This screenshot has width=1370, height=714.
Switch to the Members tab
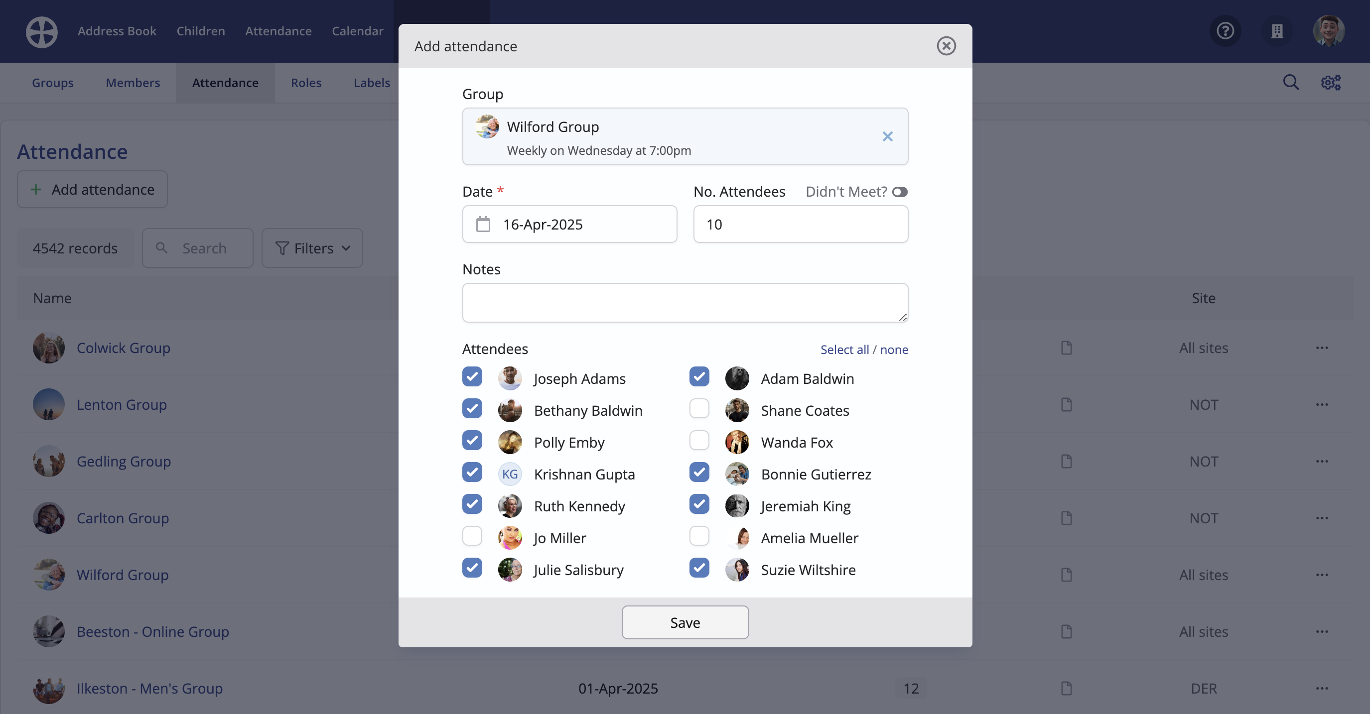click(133, 83)
